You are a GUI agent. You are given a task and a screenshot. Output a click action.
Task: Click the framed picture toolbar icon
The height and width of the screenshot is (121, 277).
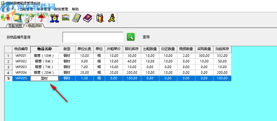coord(66,18)
